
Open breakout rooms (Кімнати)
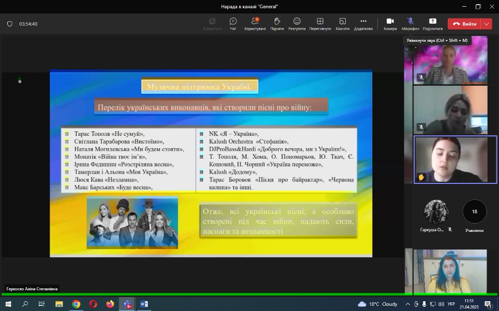pos(342,23)
